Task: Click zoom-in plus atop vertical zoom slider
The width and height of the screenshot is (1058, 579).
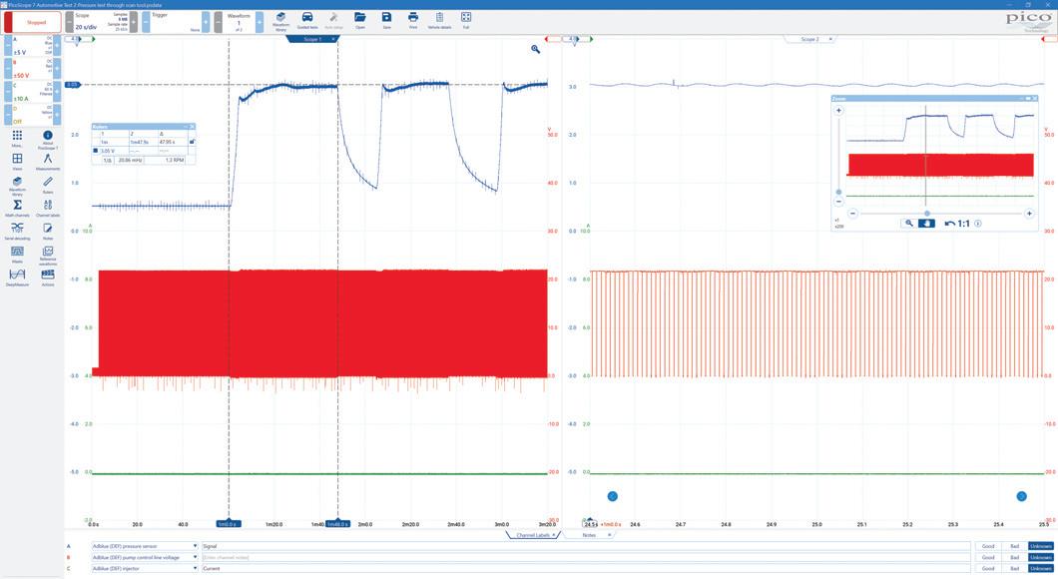Action: point(838,110)
